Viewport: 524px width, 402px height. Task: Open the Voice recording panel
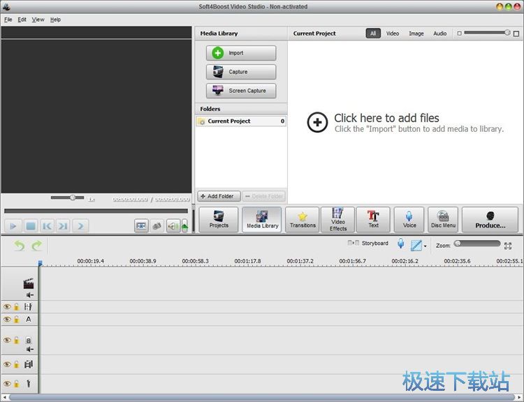409,219
